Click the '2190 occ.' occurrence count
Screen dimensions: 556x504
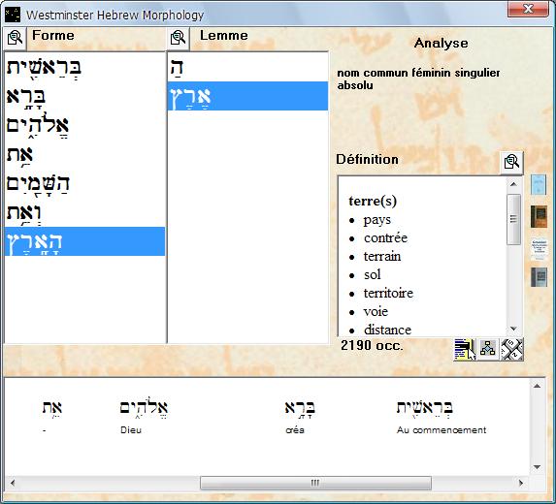372,345
